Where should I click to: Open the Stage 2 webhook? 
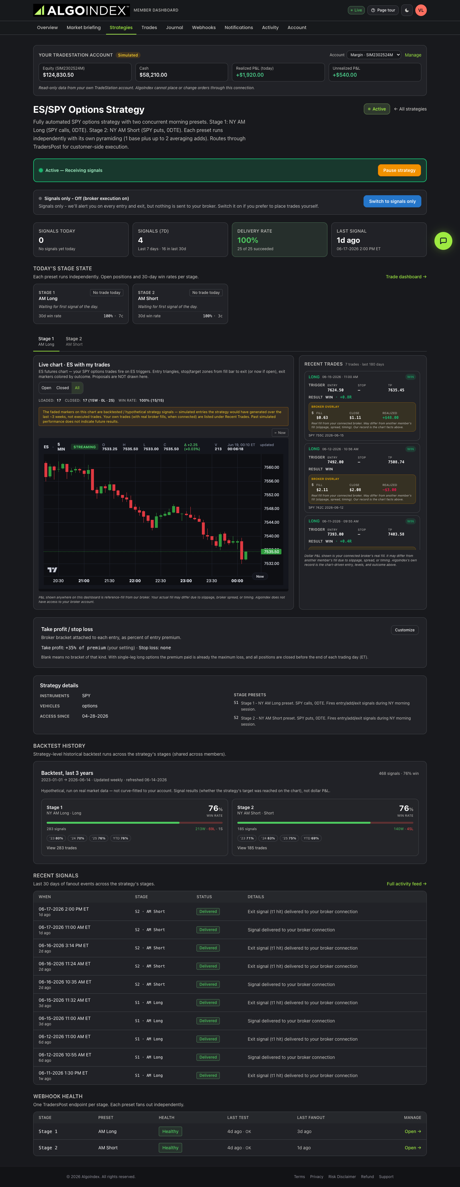[x=413, y=1148]
